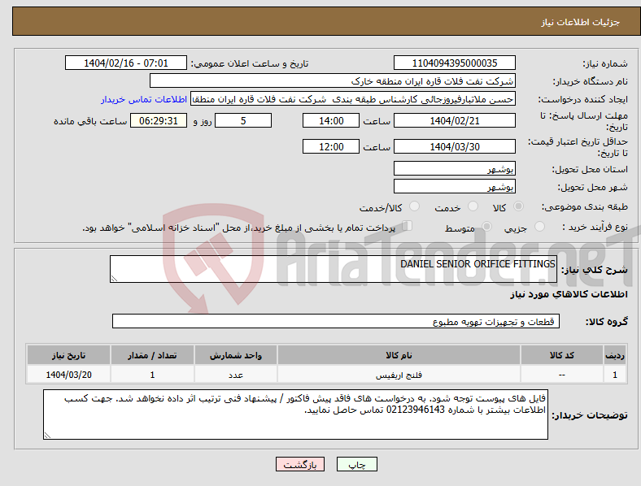Click the deadline time field 14:00
Image resolution: width=641 pixels, height=486 pixels.
click(331, 120)
